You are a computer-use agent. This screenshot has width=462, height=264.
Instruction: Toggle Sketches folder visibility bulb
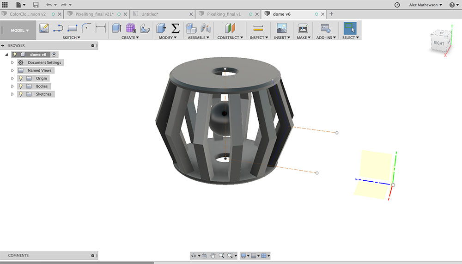[x=21, y=94]
